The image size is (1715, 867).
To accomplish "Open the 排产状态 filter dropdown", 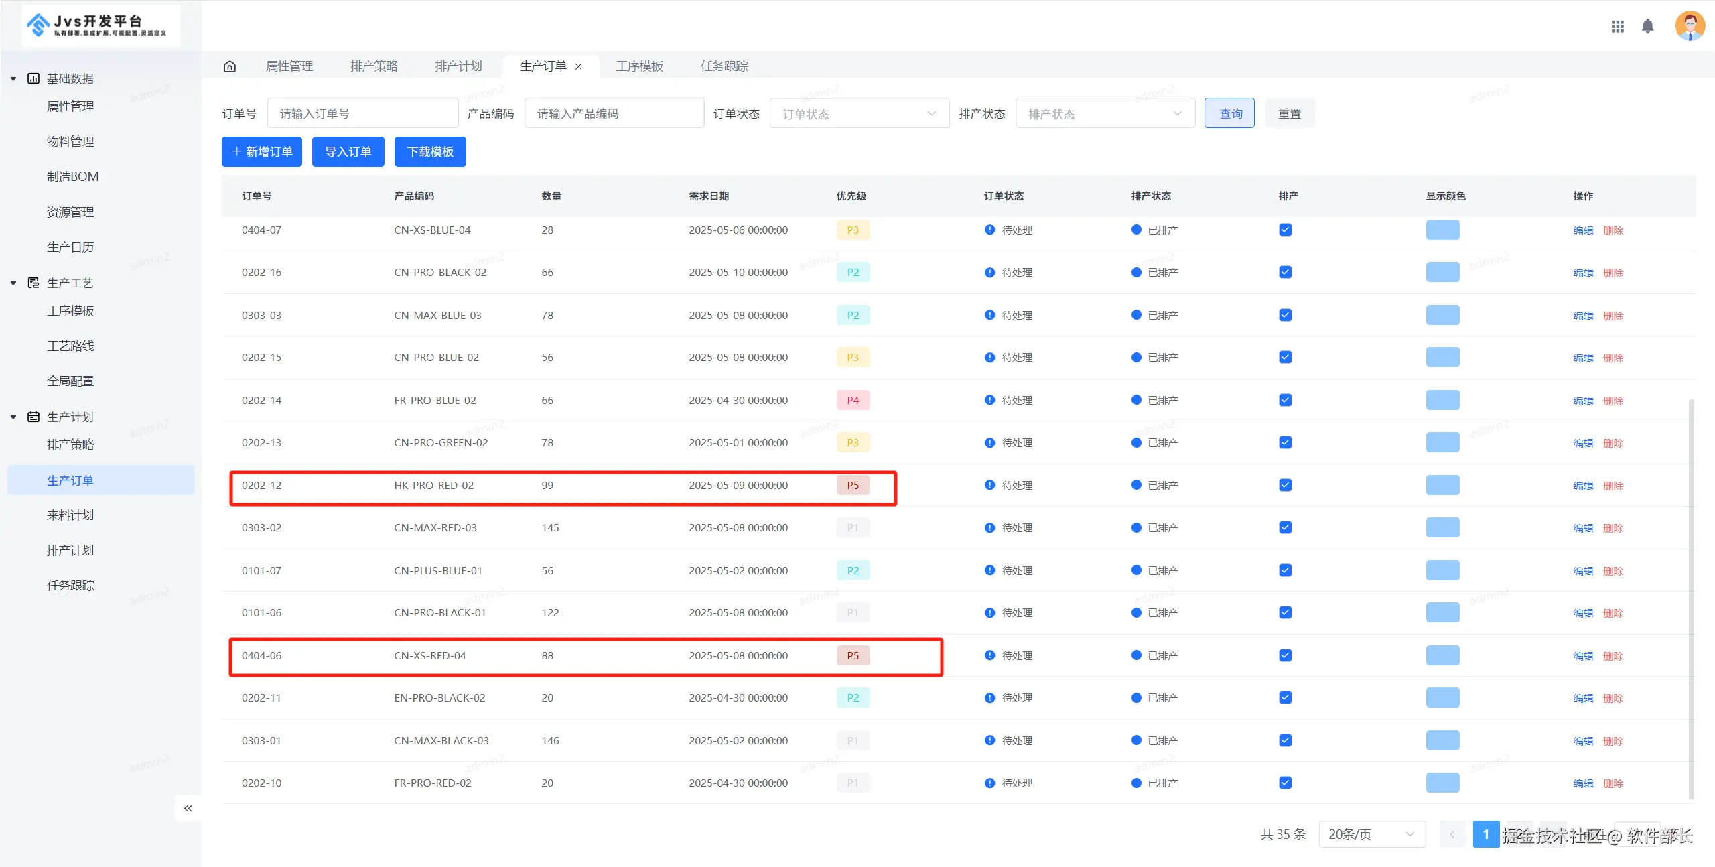I will click(1105, 113).
